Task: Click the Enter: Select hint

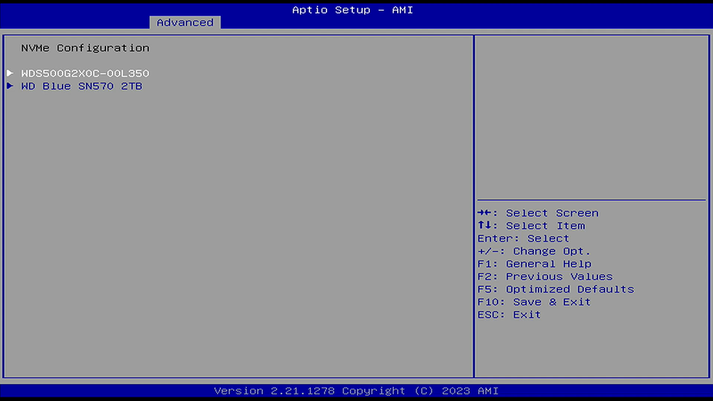Action: (523, 239)
